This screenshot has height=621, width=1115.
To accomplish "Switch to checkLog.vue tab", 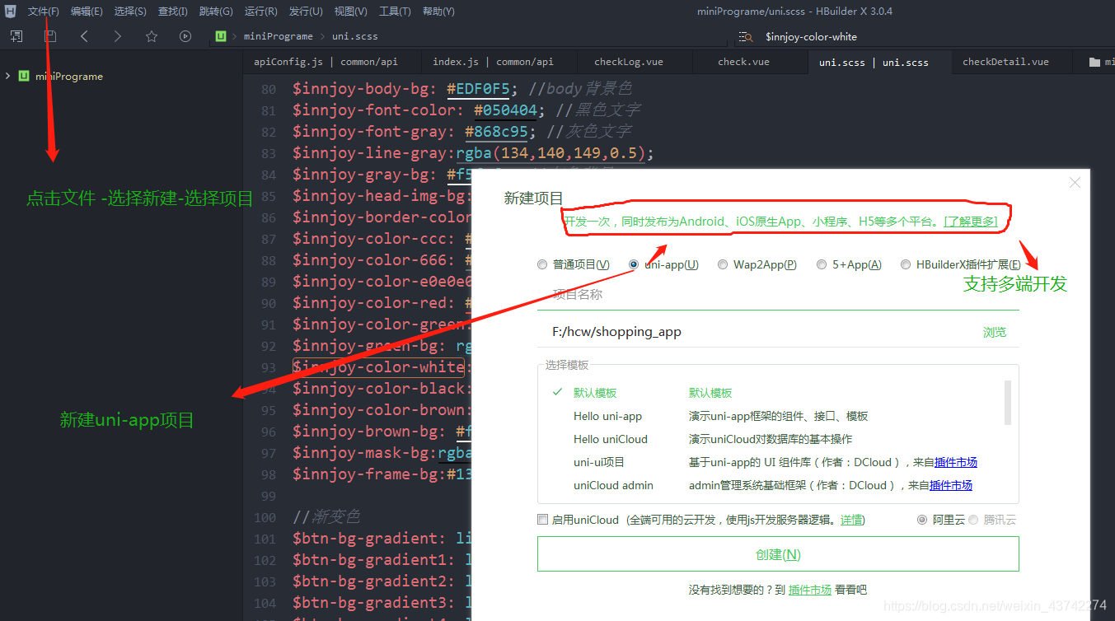I will (629, 62).
